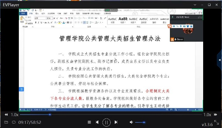
Task: Click the Steve participant name label
Action: 180,40
